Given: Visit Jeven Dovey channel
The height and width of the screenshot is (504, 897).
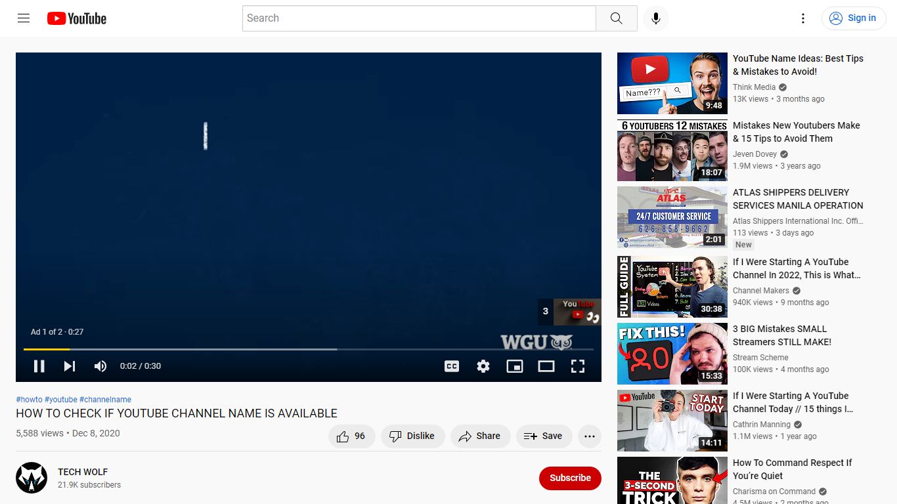Looking at the screenshot, I should [755, 154].
